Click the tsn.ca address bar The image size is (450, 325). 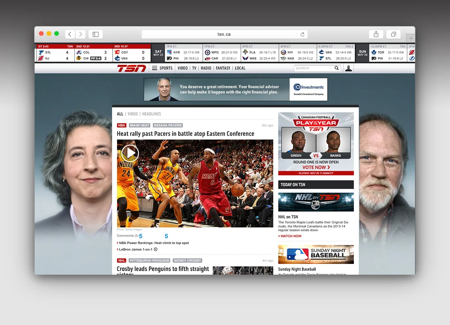pos(224,35)
